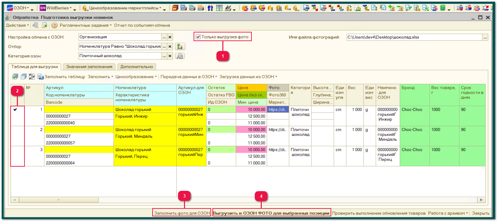Viewport: 498px width, 222px height.
Task: Select the highlighted Фото link cell in row 1
Action: pyautogui.click(x=278, y=109)
